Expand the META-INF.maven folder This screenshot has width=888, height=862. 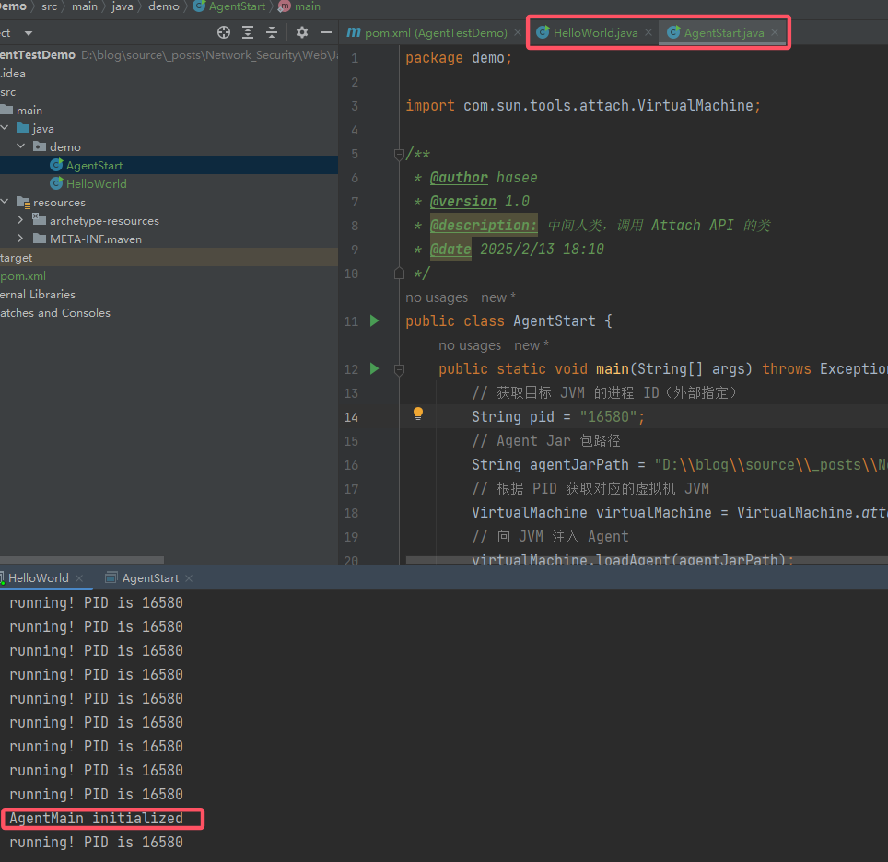point(21,239)
